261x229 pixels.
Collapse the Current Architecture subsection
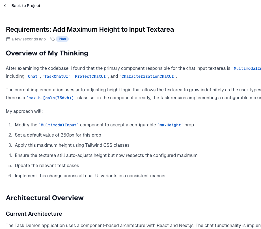34,214
